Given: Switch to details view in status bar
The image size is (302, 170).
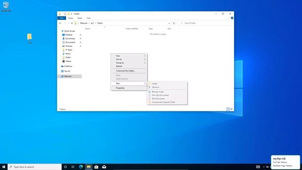Looking at the screenshot, I should point(228,109).
